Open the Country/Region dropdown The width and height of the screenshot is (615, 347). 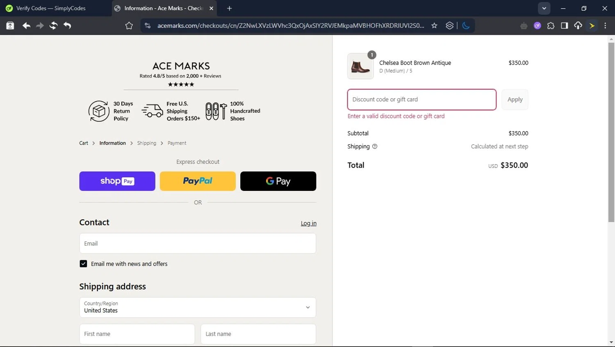coord(198,307)
